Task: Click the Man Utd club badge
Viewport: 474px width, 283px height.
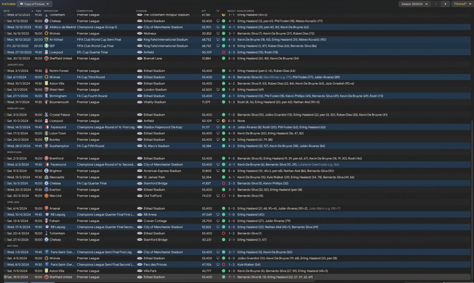Action: coord(46,196)
